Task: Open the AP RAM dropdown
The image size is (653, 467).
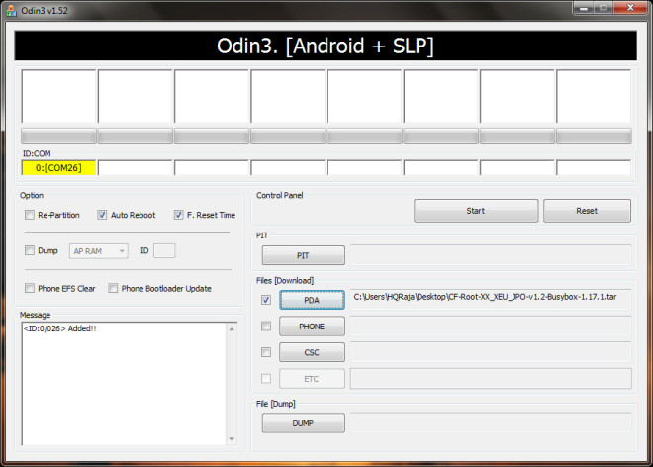Action: pyautogui.click(x=99, y=251)
